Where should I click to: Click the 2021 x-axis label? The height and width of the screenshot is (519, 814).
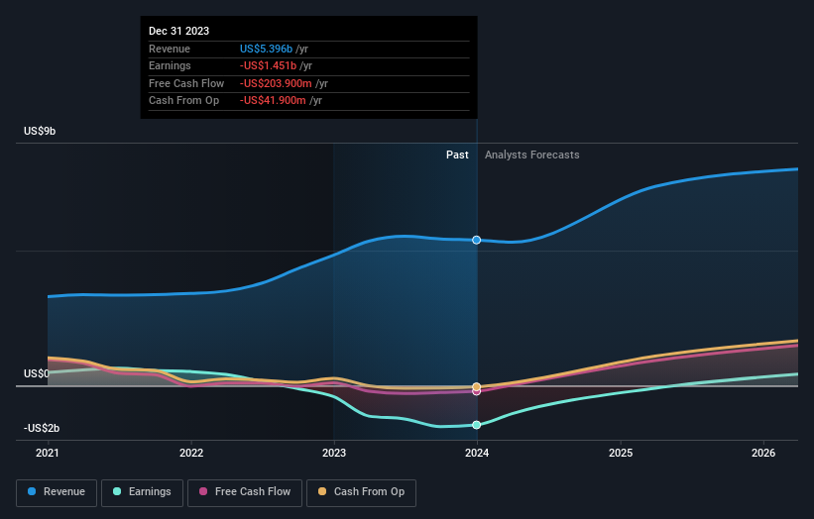[48, 453]
